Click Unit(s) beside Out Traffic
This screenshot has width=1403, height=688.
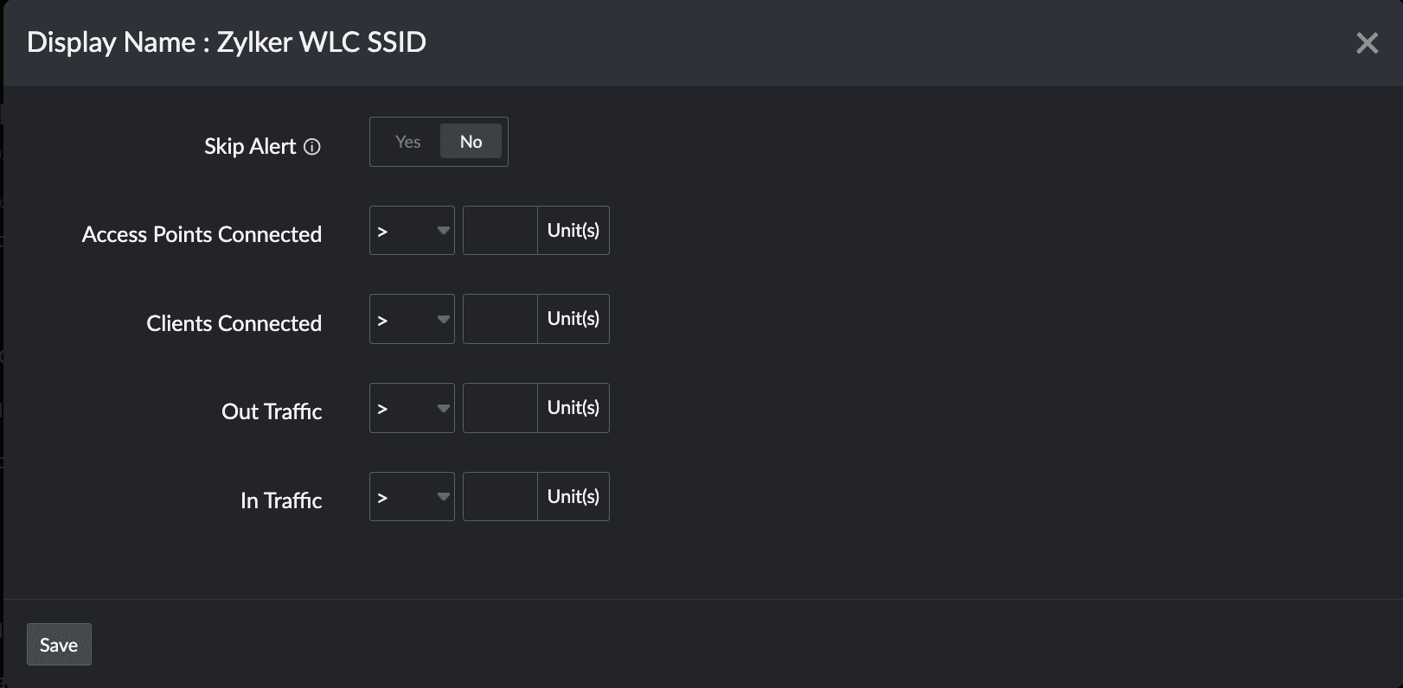(573, 408)
